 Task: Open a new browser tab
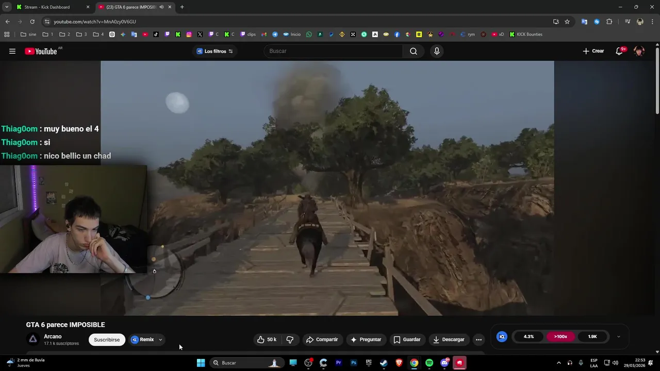tap(182, 7)
